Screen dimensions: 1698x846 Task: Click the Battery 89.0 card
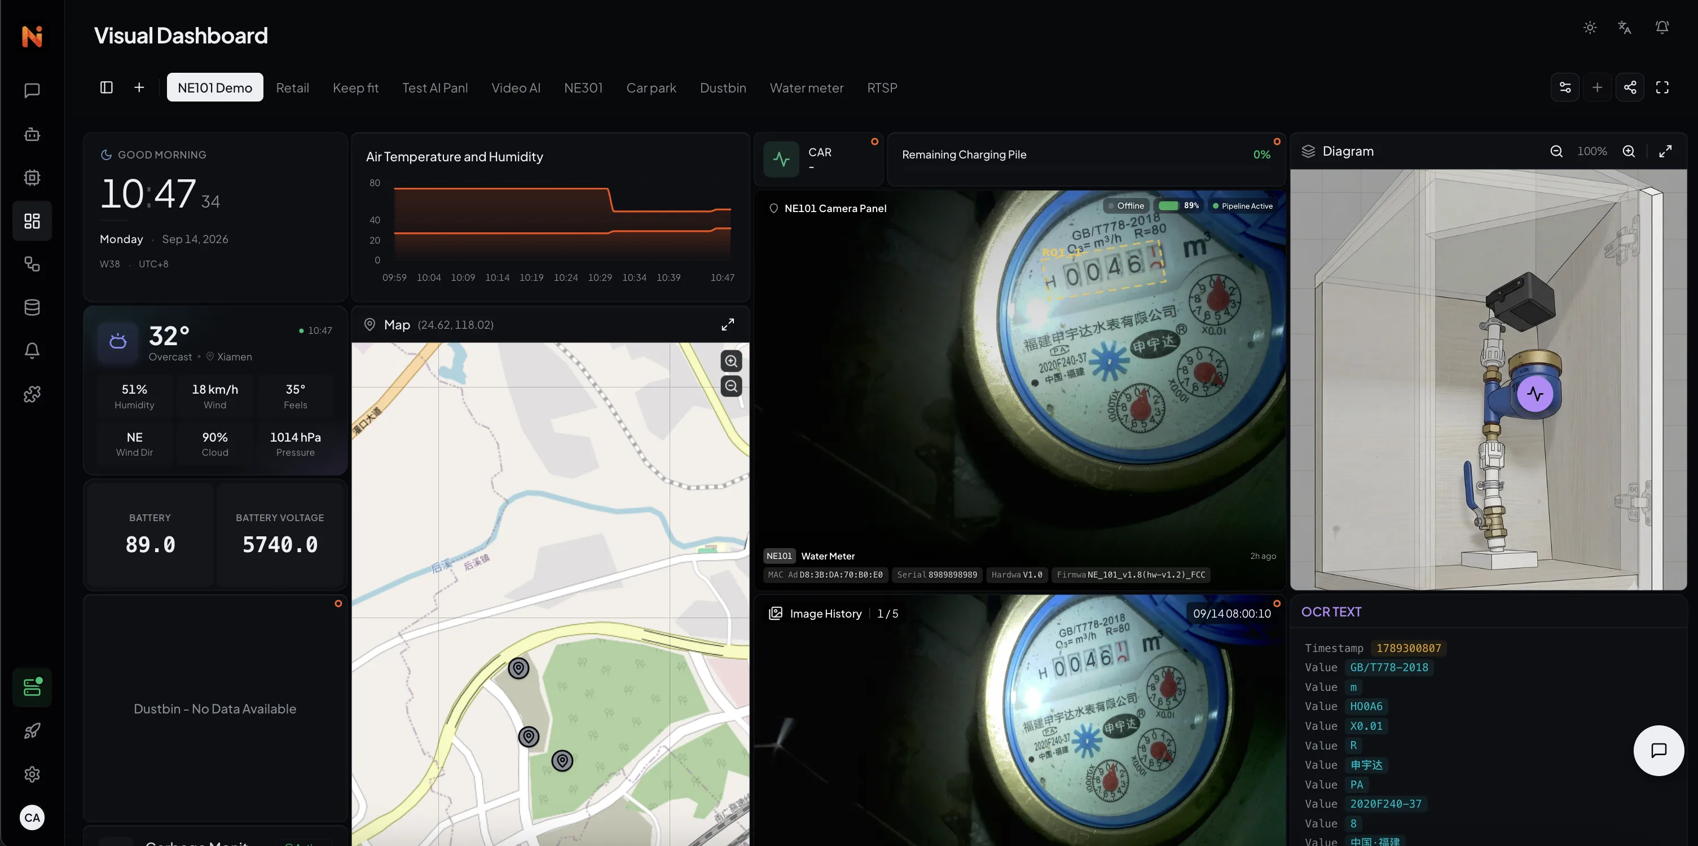(x=150, y=534)
